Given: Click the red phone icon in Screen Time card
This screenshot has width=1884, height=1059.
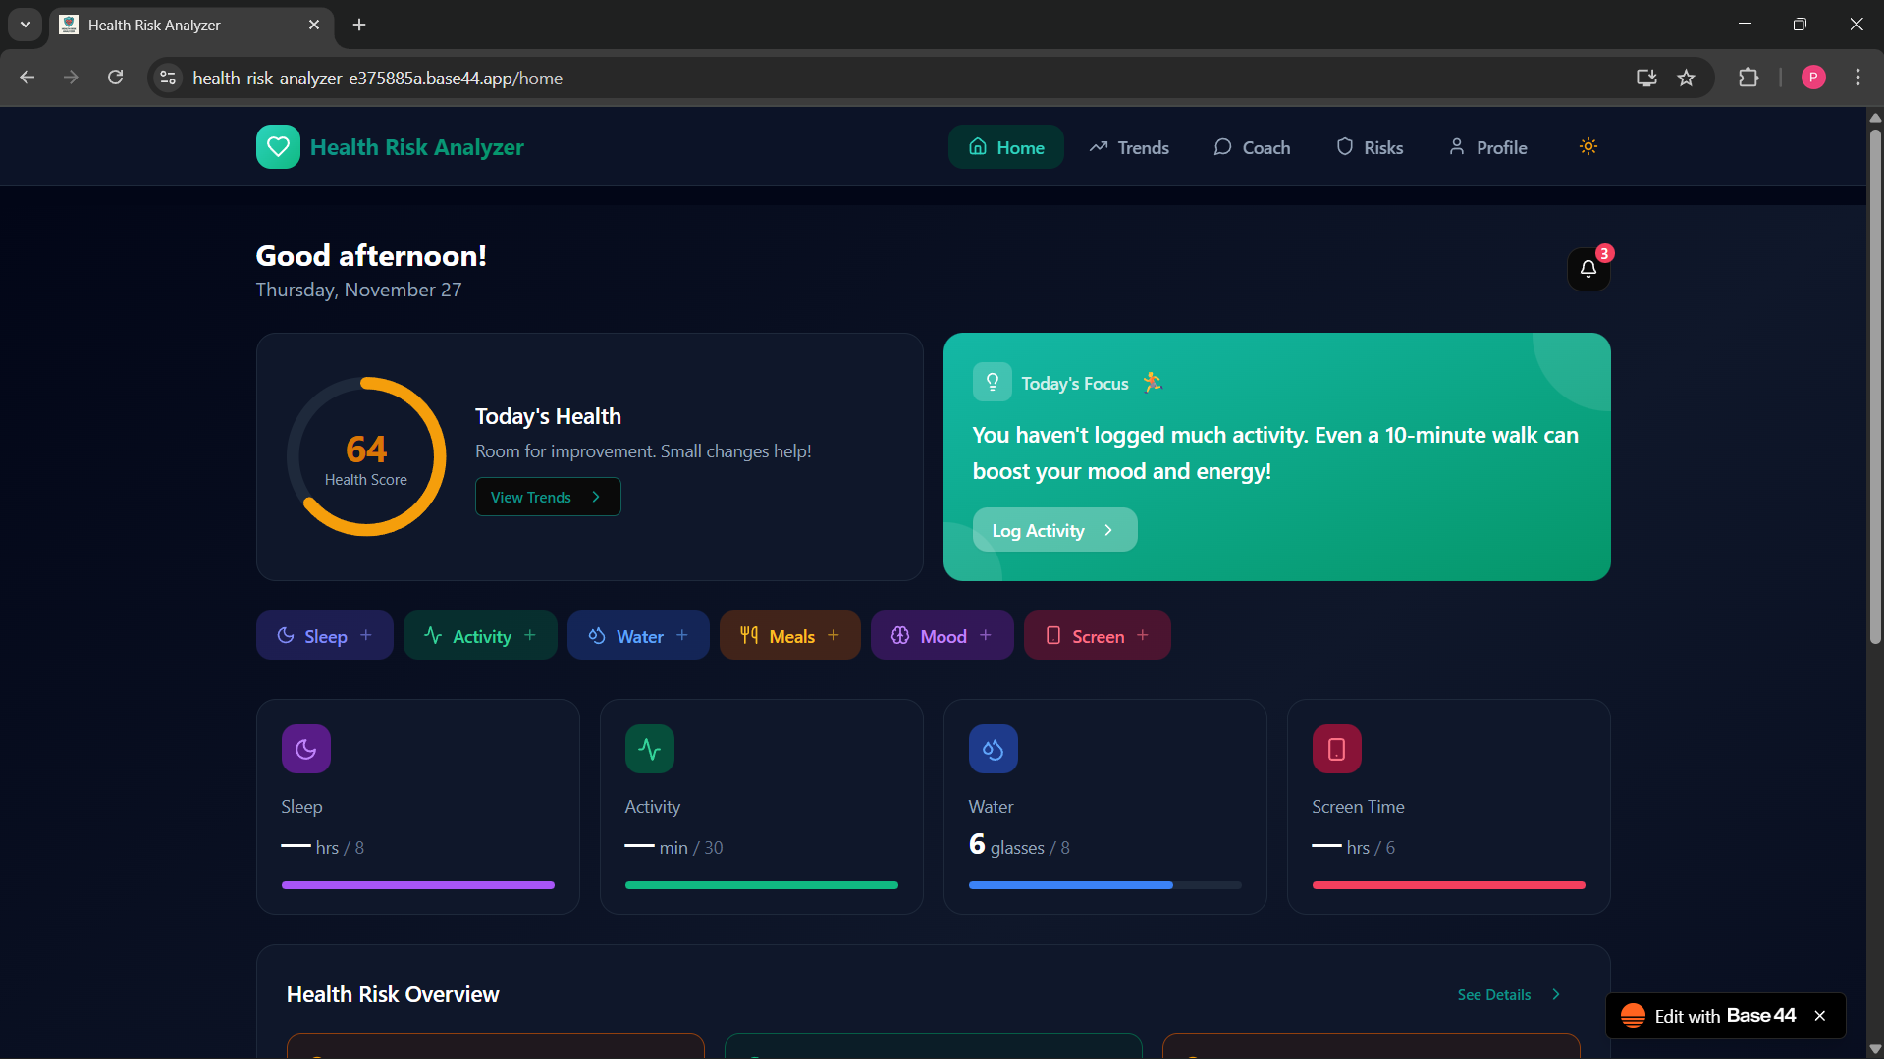Looking at the screenshot, I should (1337, 749).
